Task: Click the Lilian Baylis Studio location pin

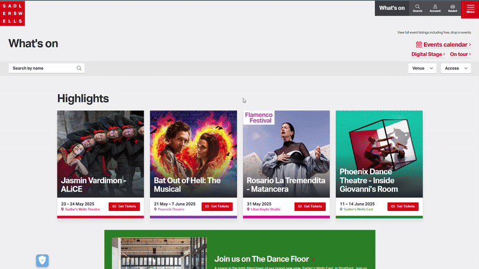Action: pos(248,210)
